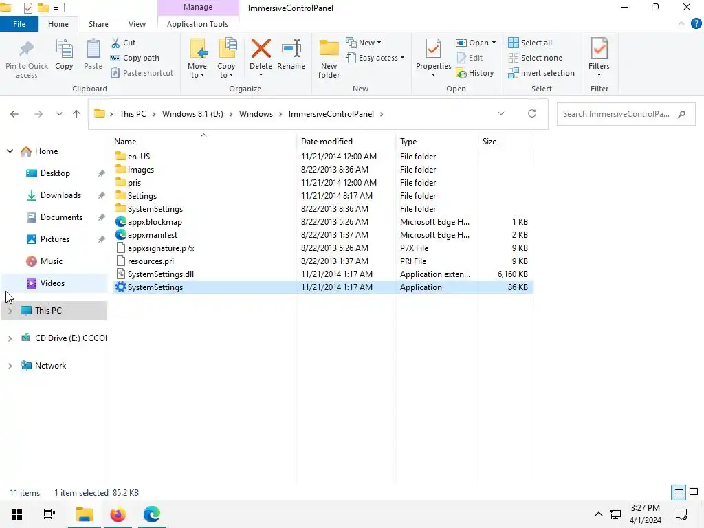Open Application Tools tab
The height and width of the screenshot is (528, 704).
[197, 24]
